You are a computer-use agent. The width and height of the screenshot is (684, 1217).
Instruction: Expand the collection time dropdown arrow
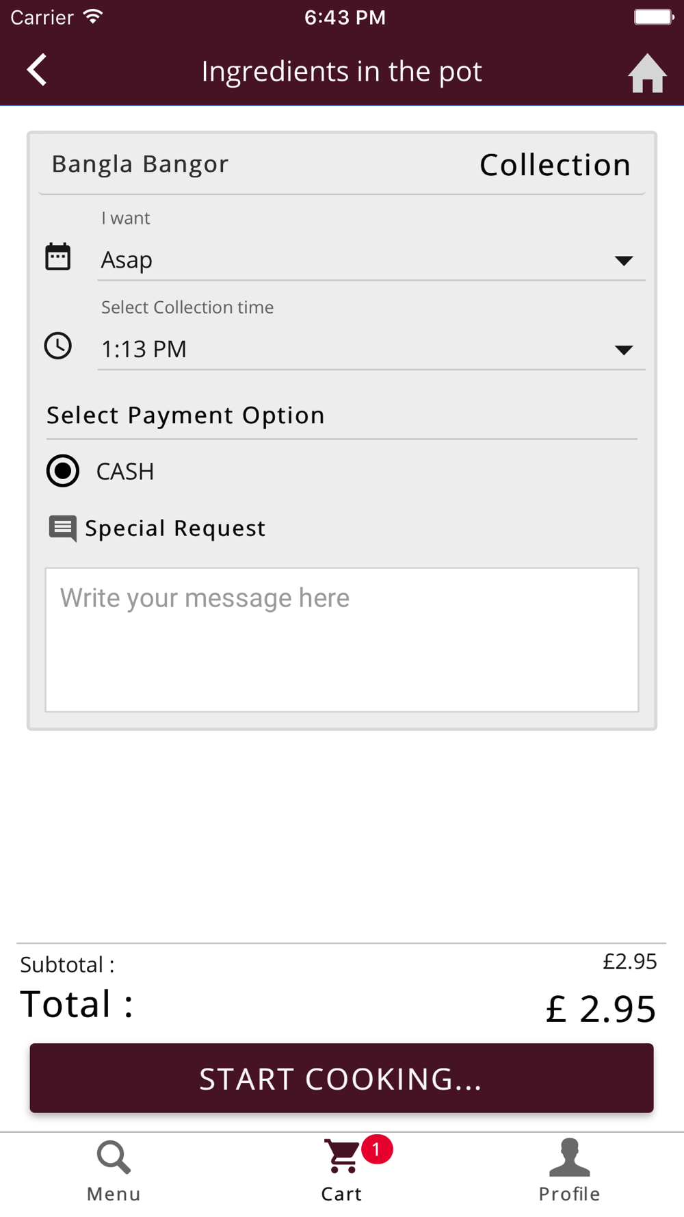(x=624, y=350)
